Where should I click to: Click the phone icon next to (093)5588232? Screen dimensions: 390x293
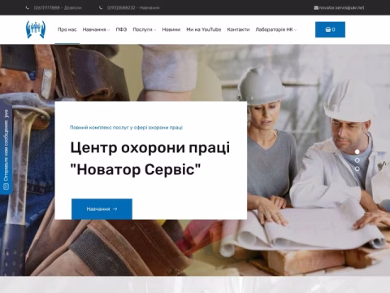[101, 8]
